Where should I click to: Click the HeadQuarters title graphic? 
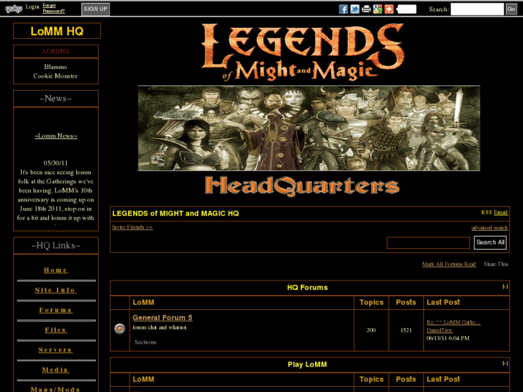[302, 186]
